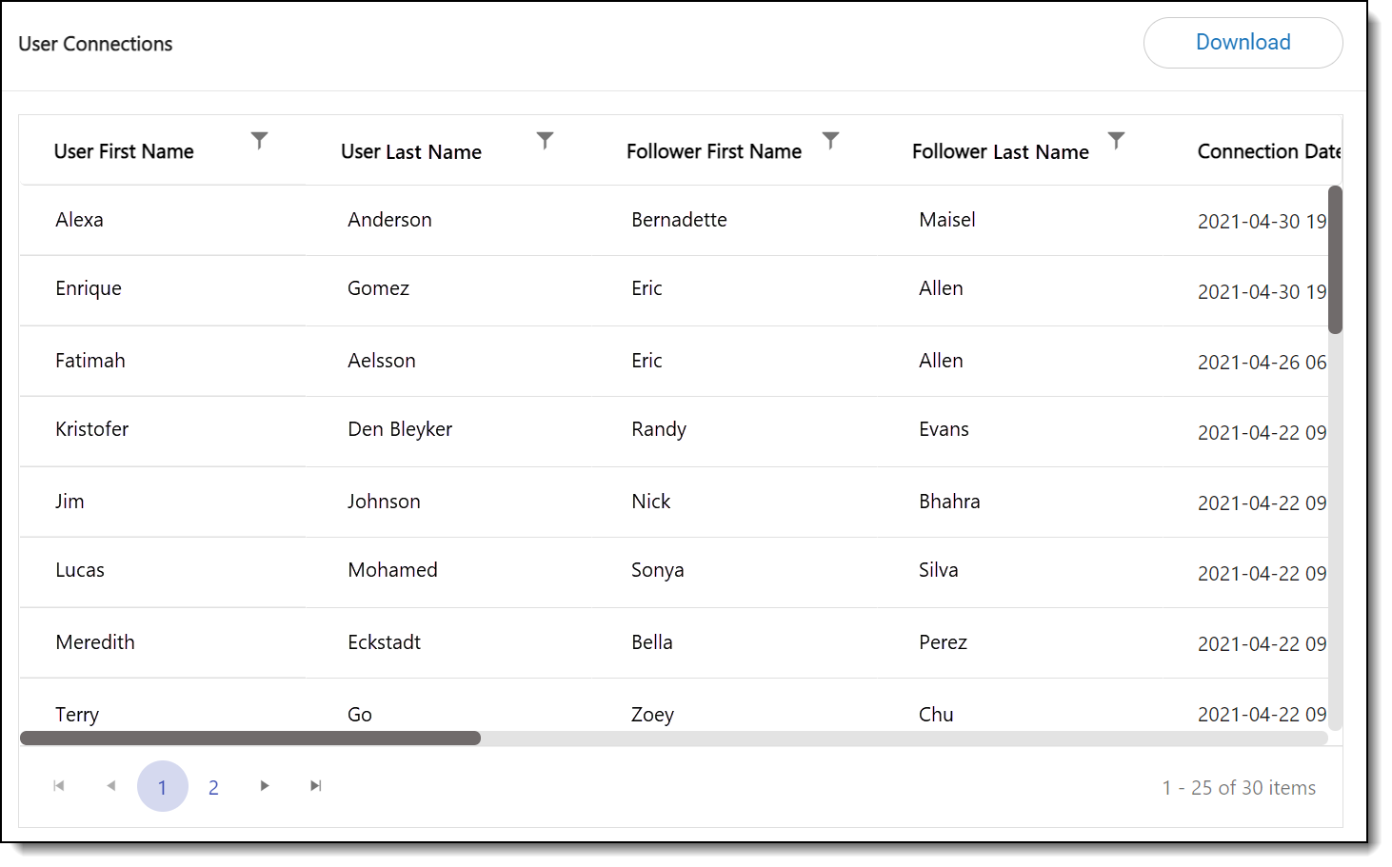Click the User Connections panel title
This screenshot has width=1392, height=867.
click(x=95, y=44)
